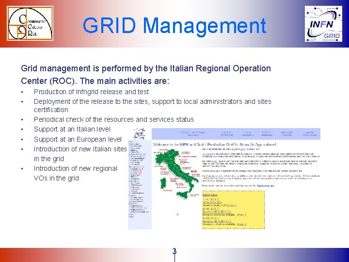349x262 pixels.
Task: Click "Center (ROC). The main activities are:" line
Action: click(x=95, y=81)
